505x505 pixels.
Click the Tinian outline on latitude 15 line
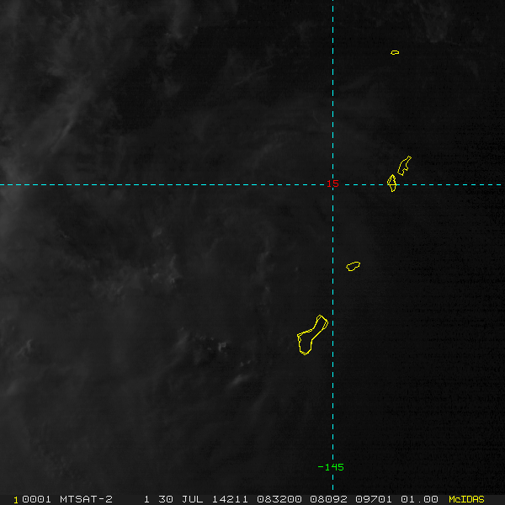coord(392,183)
